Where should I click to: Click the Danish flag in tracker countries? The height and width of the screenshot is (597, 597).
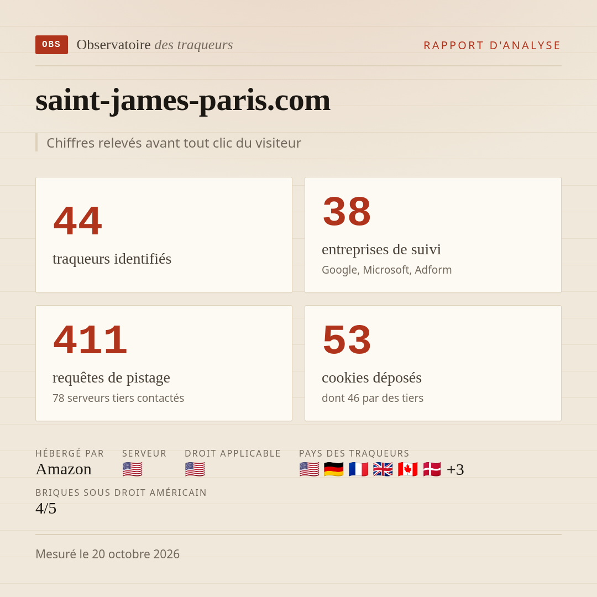(x=432, y=469)
